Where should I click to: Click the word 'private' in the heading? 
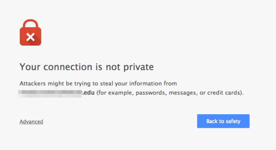(x=138, y=67)
